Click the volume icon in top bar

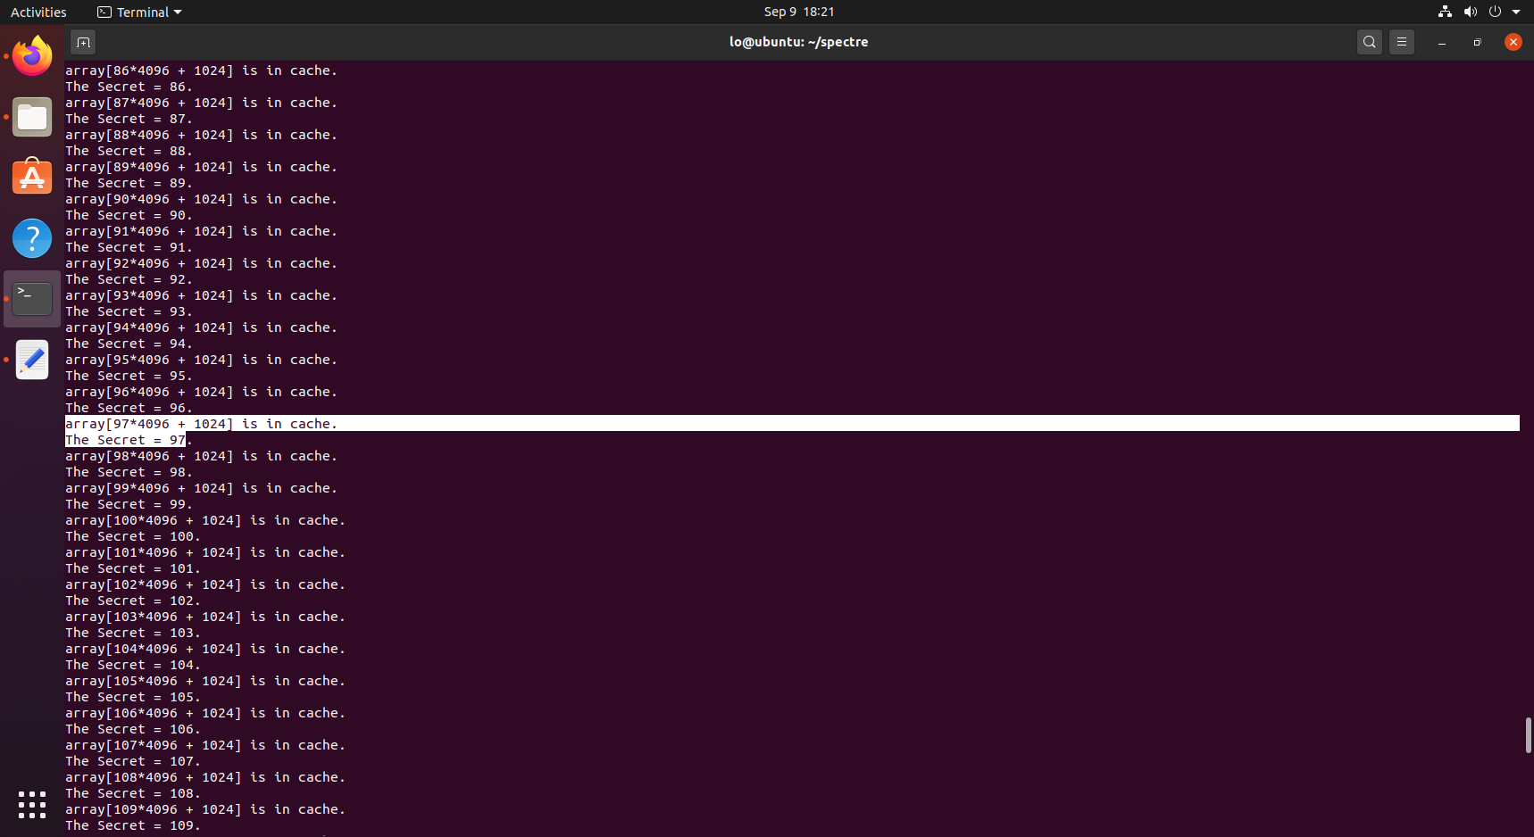pos(1470,12)
